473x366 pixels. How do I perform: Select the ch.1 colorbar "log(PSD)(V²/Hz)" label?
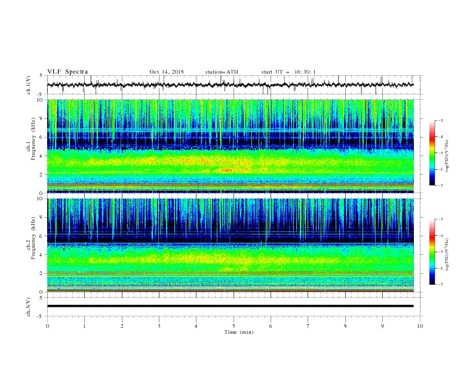tap(447, 156)
